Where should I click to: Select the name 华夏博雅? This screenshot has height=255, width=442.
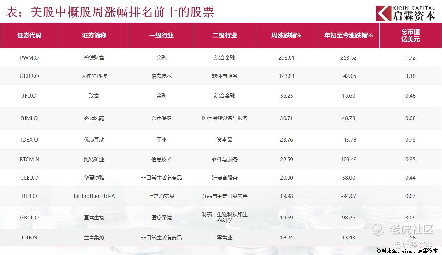[94, 177]
